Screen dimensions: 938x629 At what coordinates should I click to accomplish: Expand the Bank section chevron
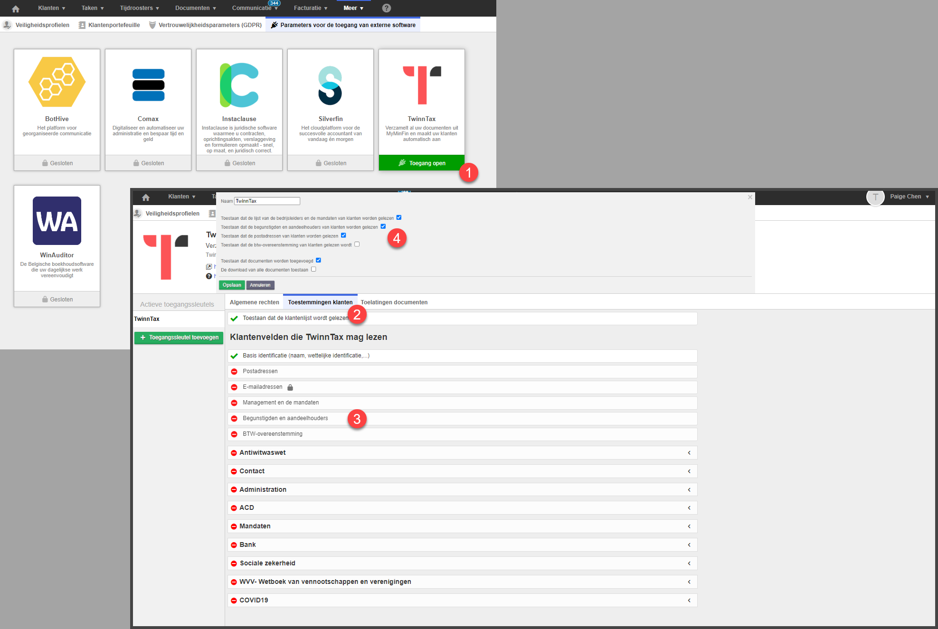pyautogui.click(x=689, y=545)
